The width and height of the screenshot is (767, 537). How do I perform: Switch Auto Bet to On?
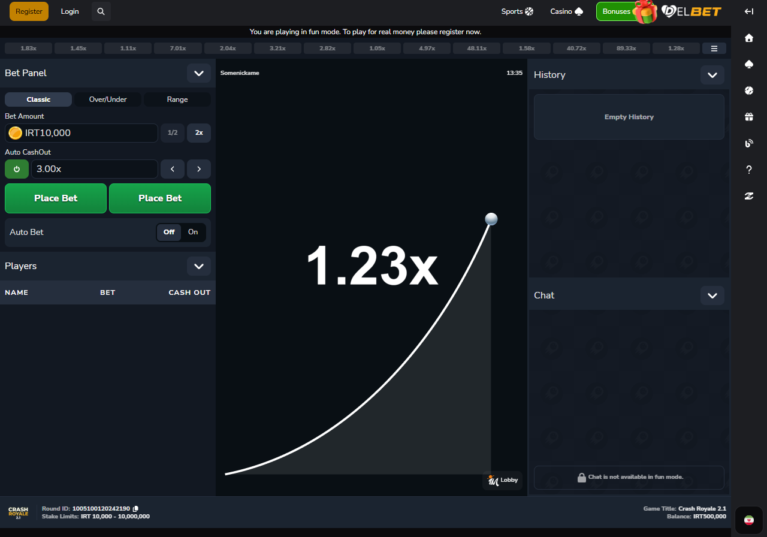(193, 232)
